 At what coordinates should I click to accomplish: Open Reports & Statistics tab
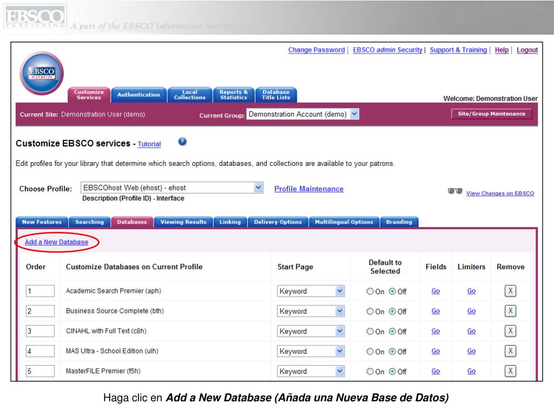(x=234, y=95)
